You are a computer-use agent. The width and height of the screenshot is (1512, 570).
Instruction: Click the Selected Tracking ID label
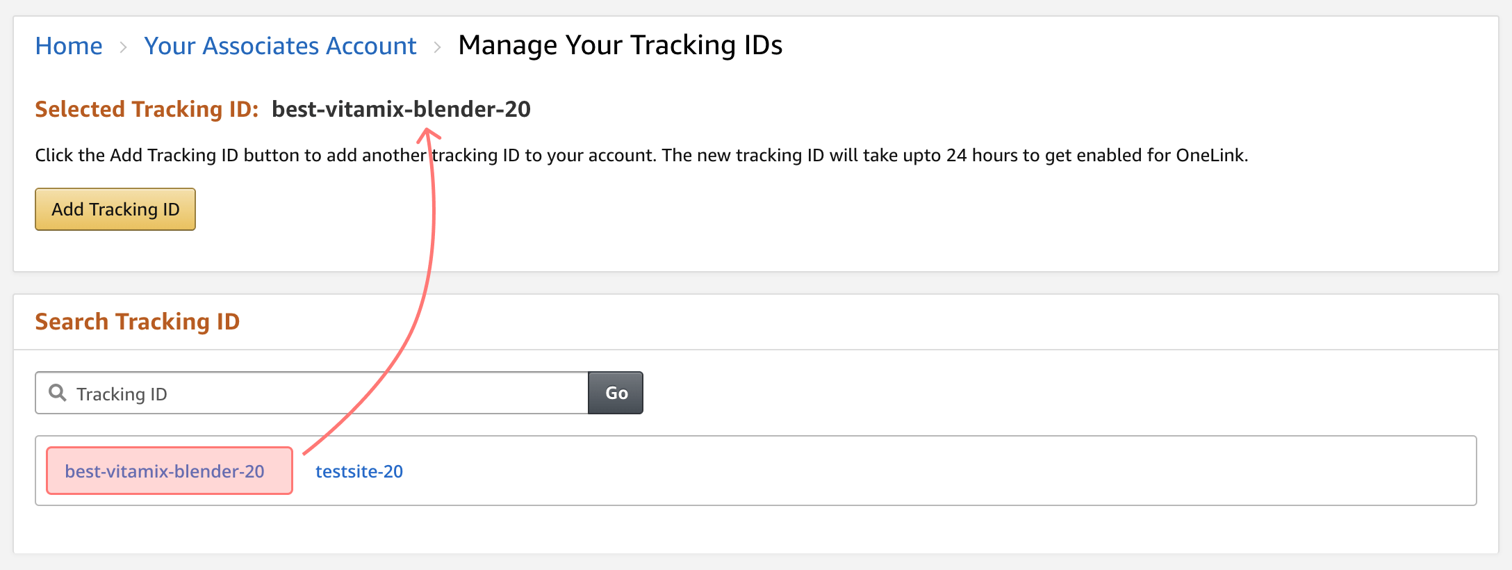147,109
